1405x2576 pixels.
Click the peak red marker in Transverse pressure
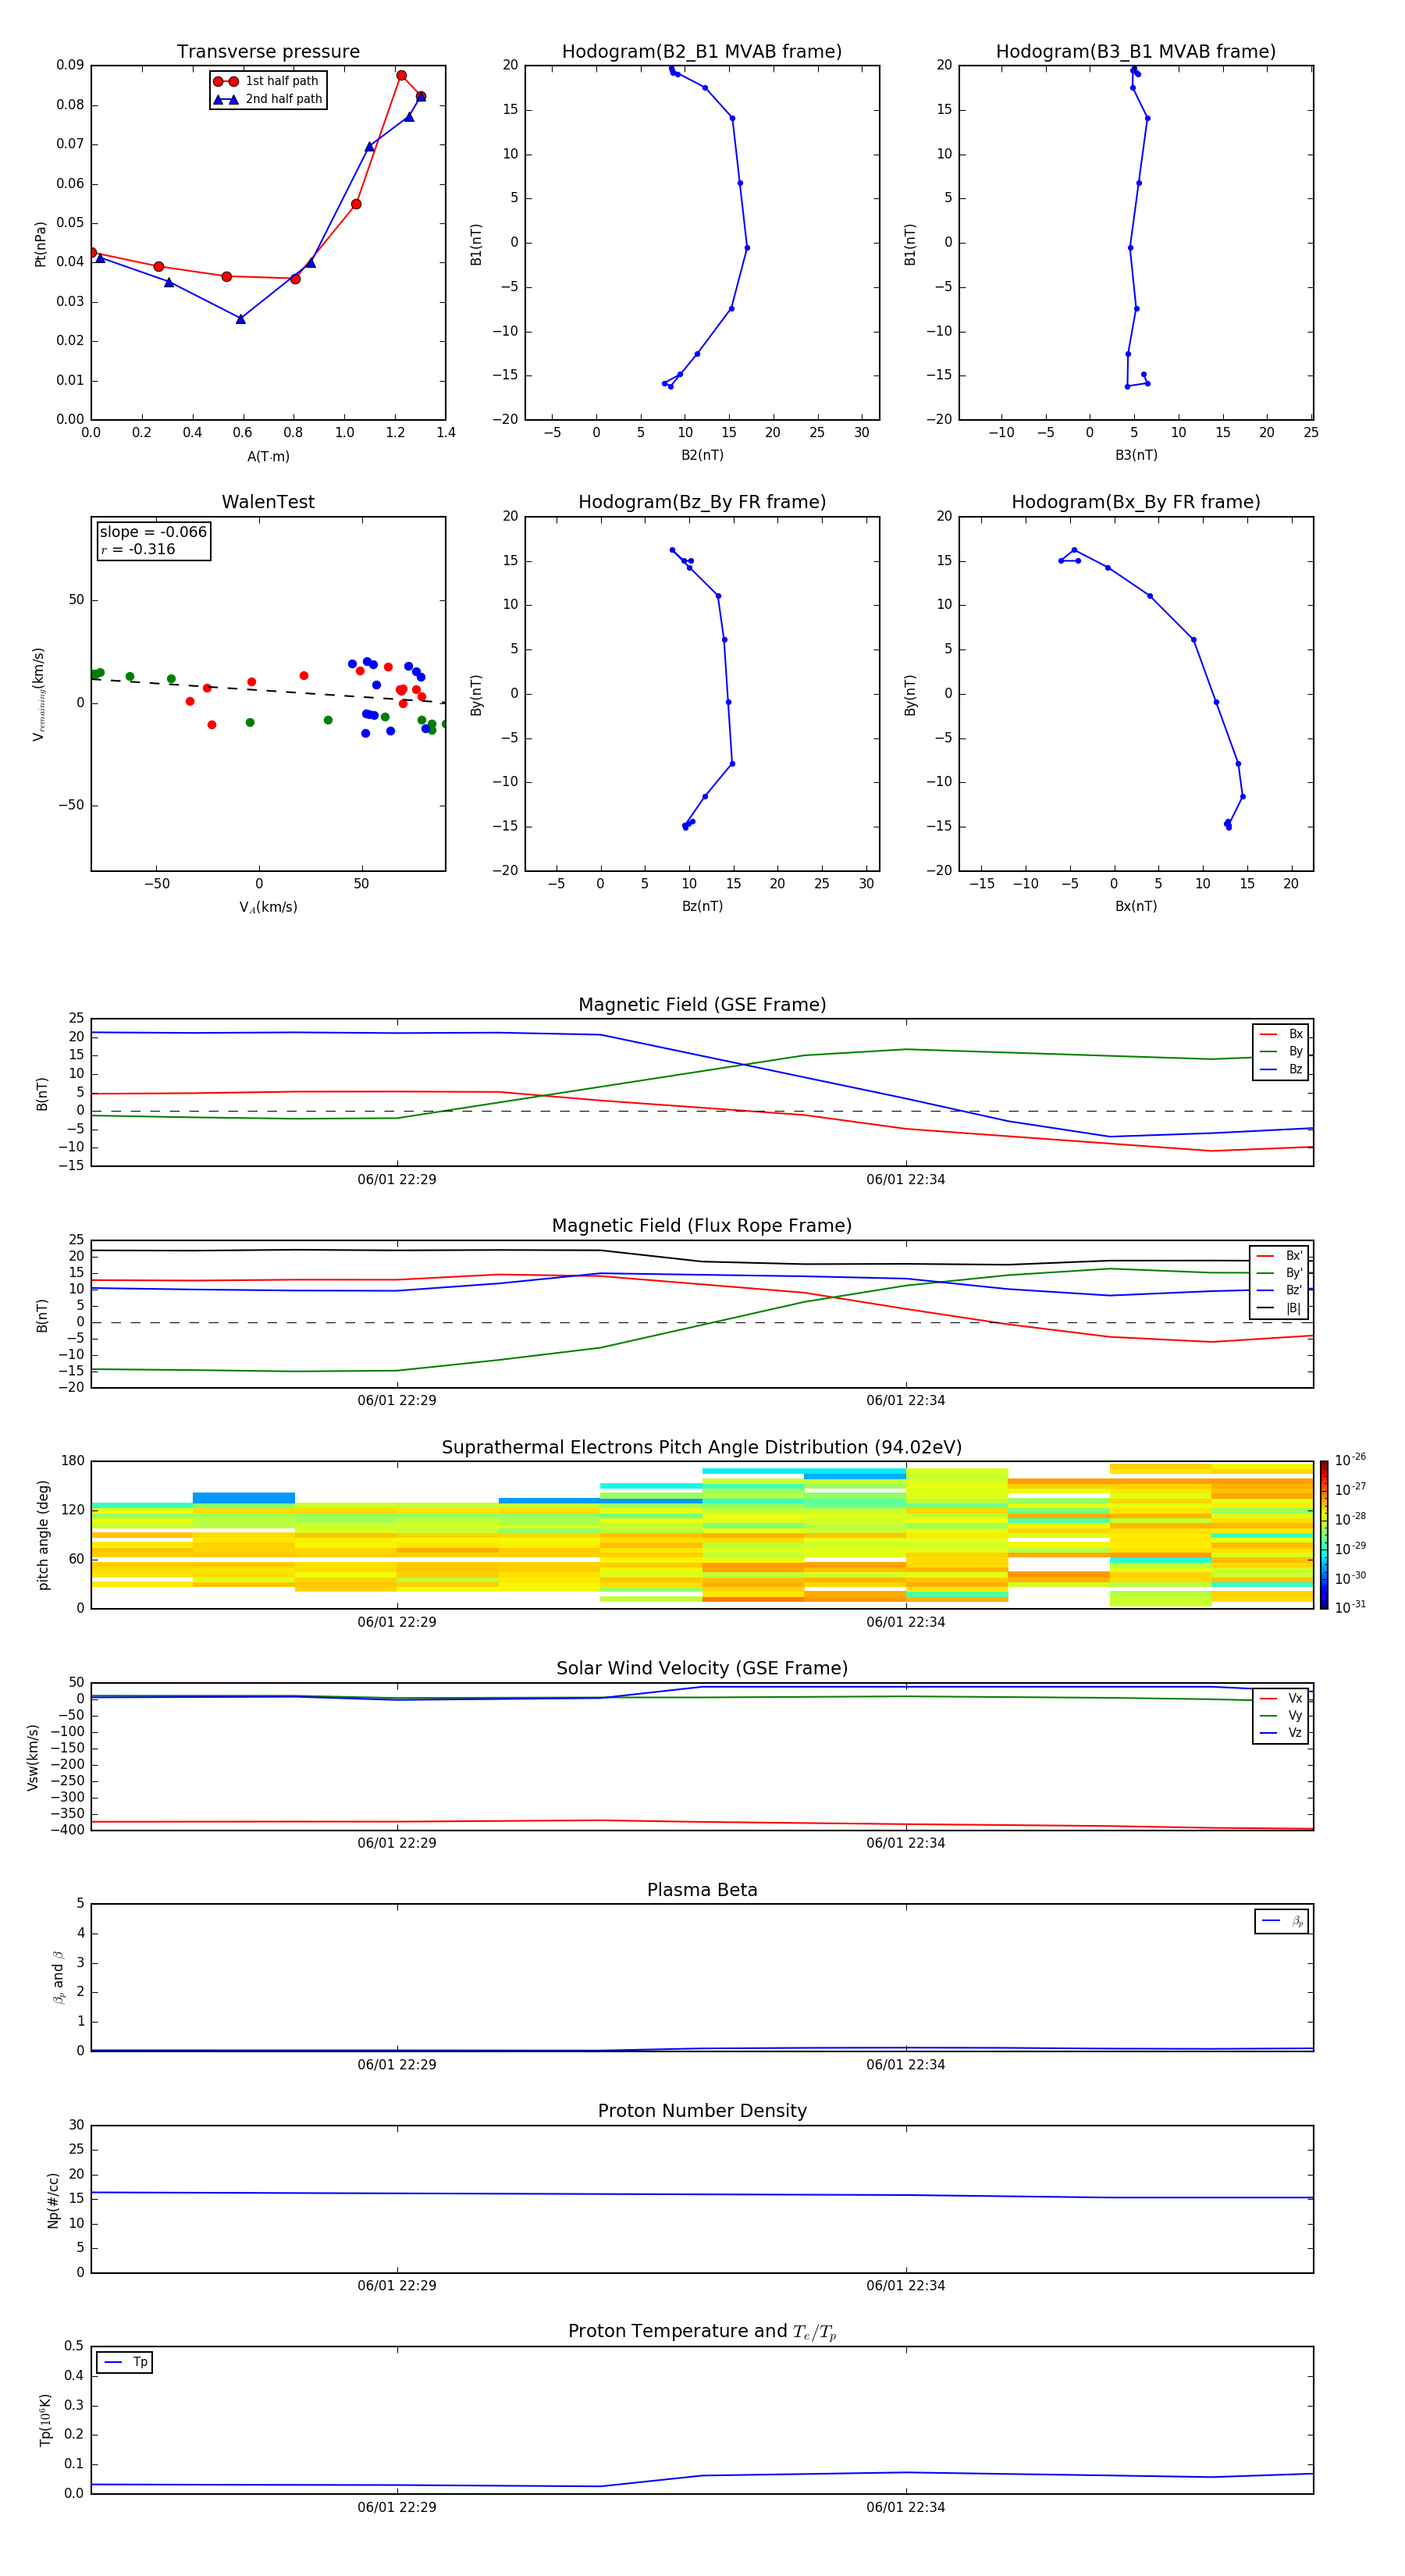[401, 75]
